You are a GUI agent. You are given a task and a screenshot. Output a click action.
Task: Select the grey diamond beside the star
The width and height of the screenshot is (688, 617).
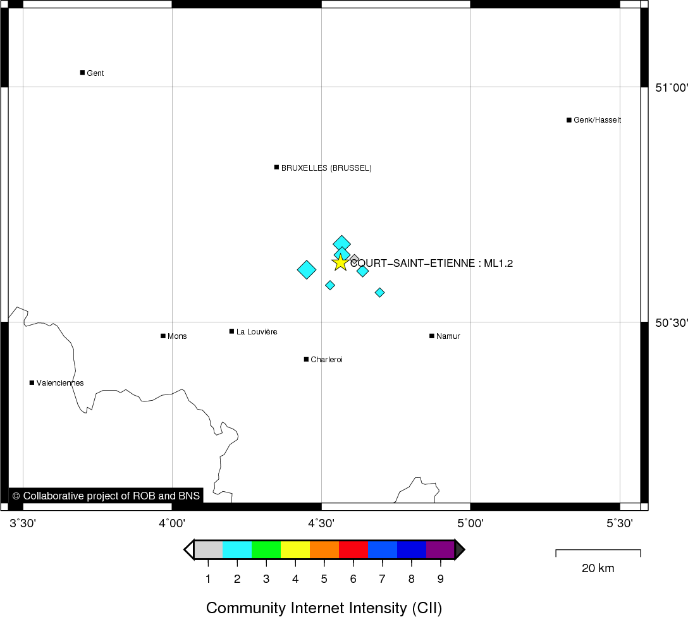[x=355, y=259]
